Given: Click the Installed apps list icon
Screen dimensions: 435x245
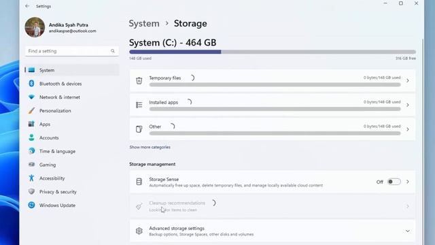Looking at the screenshot, I should click(x=139, y=105).
